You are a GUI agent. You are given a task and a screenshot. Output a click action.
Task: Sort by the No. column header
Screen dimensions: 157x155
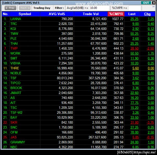(5, 14)
